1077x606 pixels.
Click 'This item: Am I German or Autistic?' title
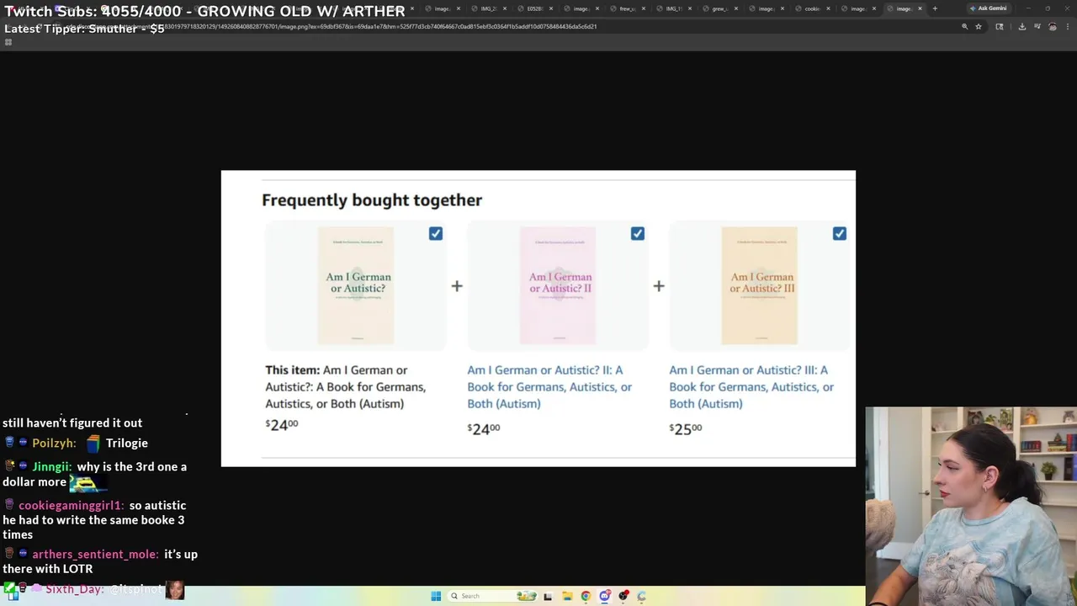pos(346,386)
